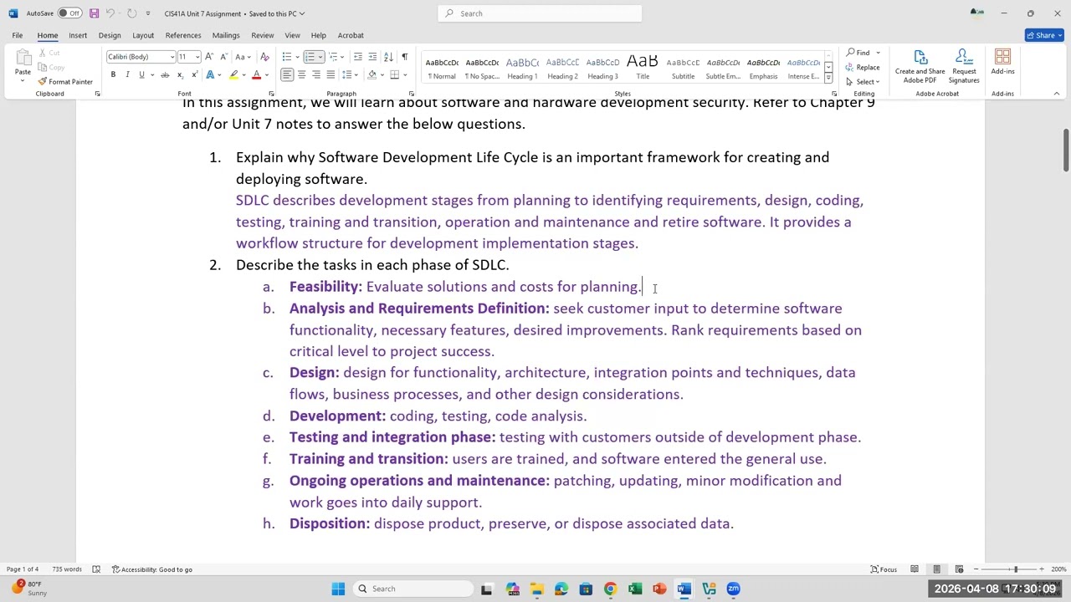Select Align Left alignment
Viewport: 1071px width, 602px height.
287,74
